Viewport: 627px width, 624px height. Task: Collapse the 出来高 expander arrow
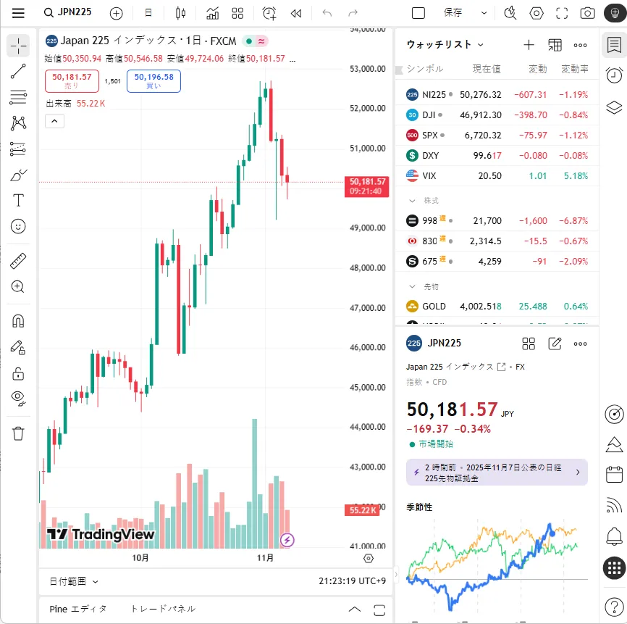(54, 120)
